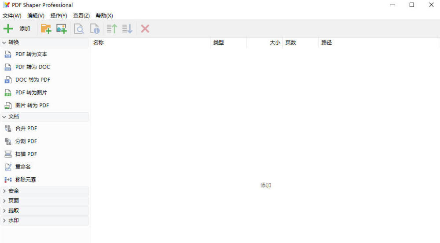
Task: Open the 查看(Z) menu
Action: [81, 16]
